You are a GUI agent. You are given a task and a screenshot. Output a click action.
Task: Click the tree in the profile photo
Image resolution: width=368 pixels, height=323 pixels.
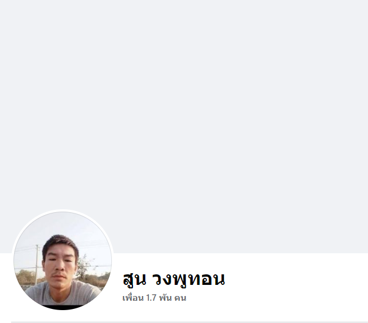pyautogui.click(x=84, y=266)
